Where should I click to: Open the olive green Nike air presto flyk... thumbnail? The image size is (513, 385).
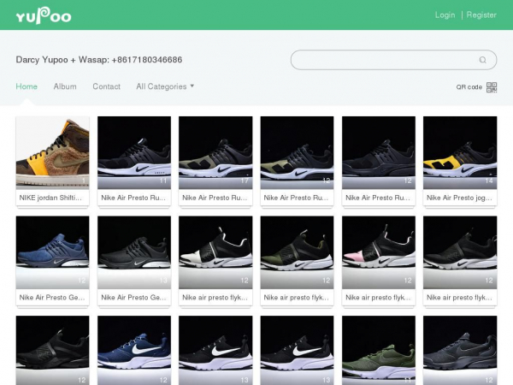click(x=297, y=252)
